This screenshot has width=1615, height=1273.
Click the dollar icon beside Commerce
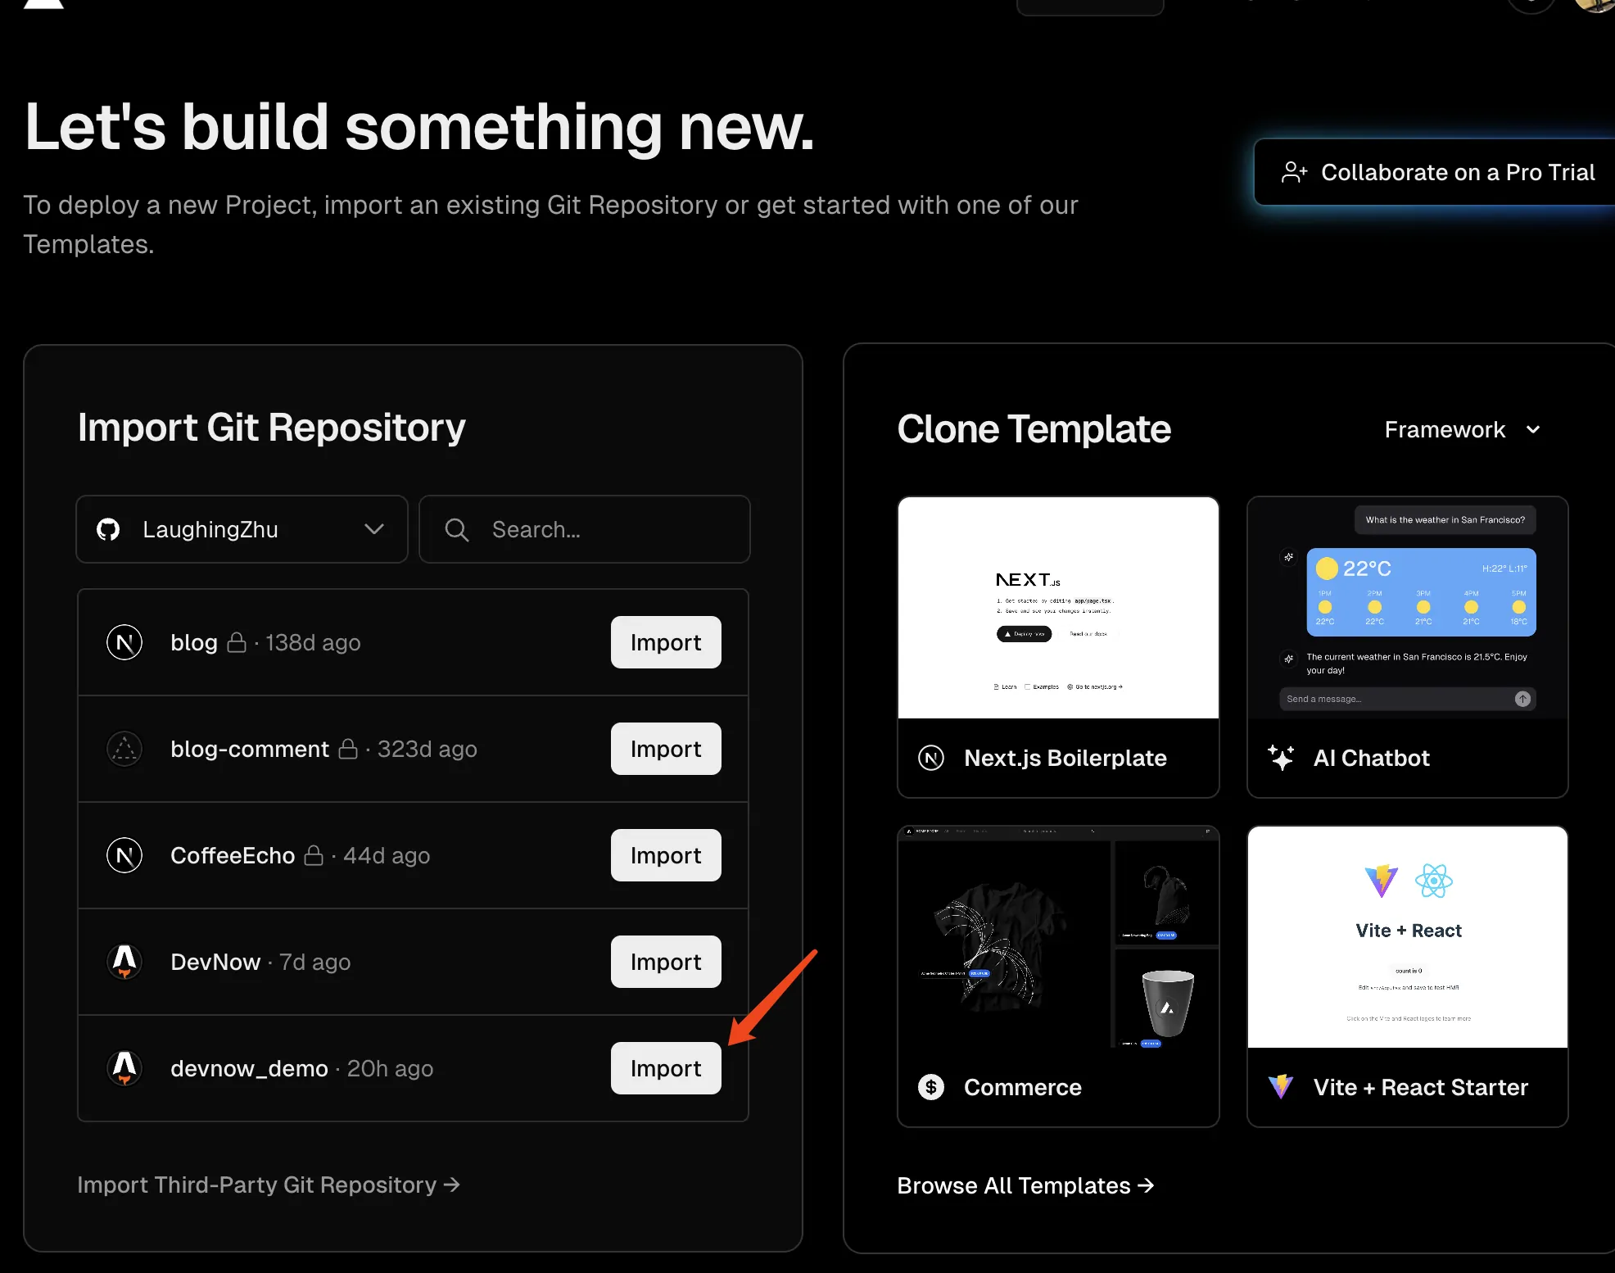(x=931, y=1087)
